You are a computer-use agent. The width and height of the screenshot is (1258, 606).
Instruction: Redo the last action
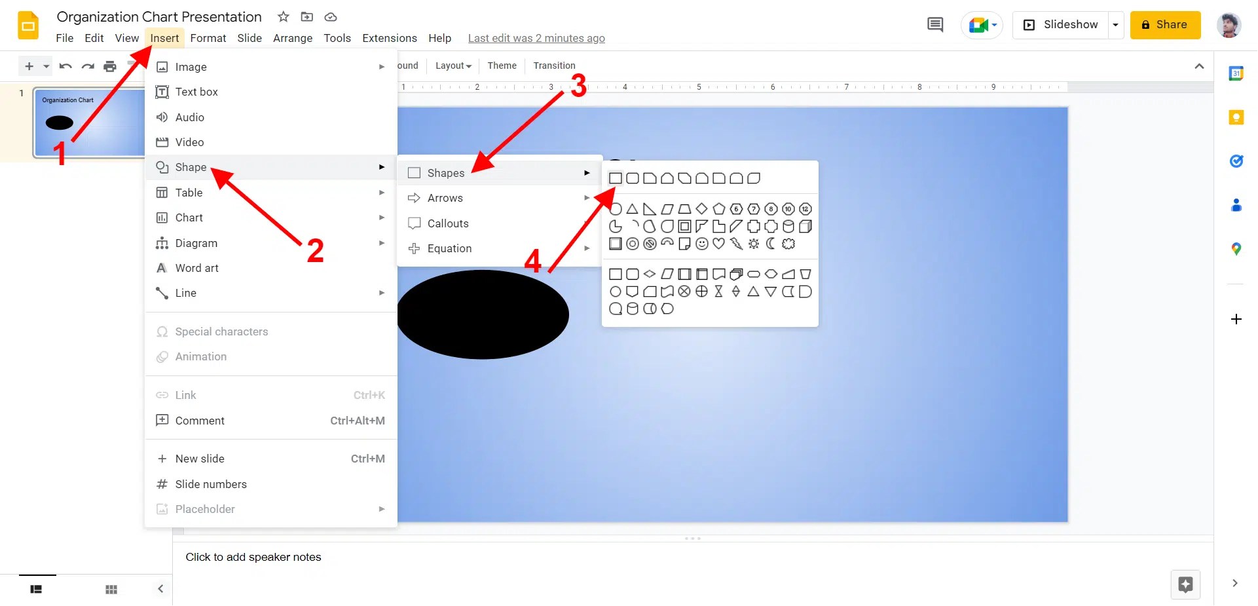click(88, 66)
